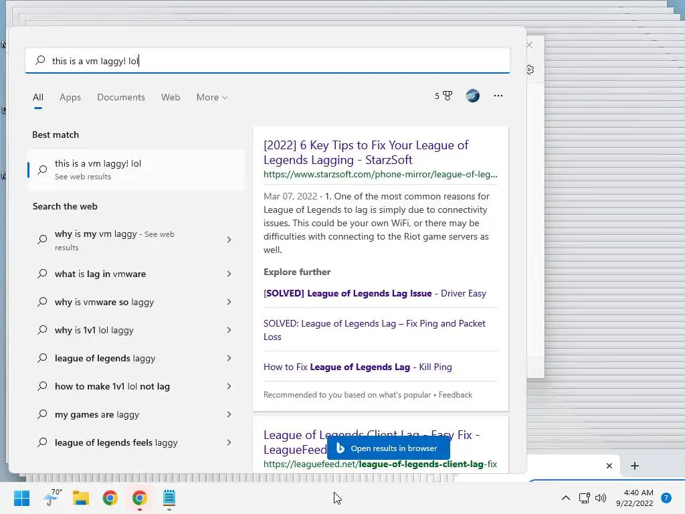Select the All search filter tab
This screenshot has width=685, height=514.
[x=38, y=97]
